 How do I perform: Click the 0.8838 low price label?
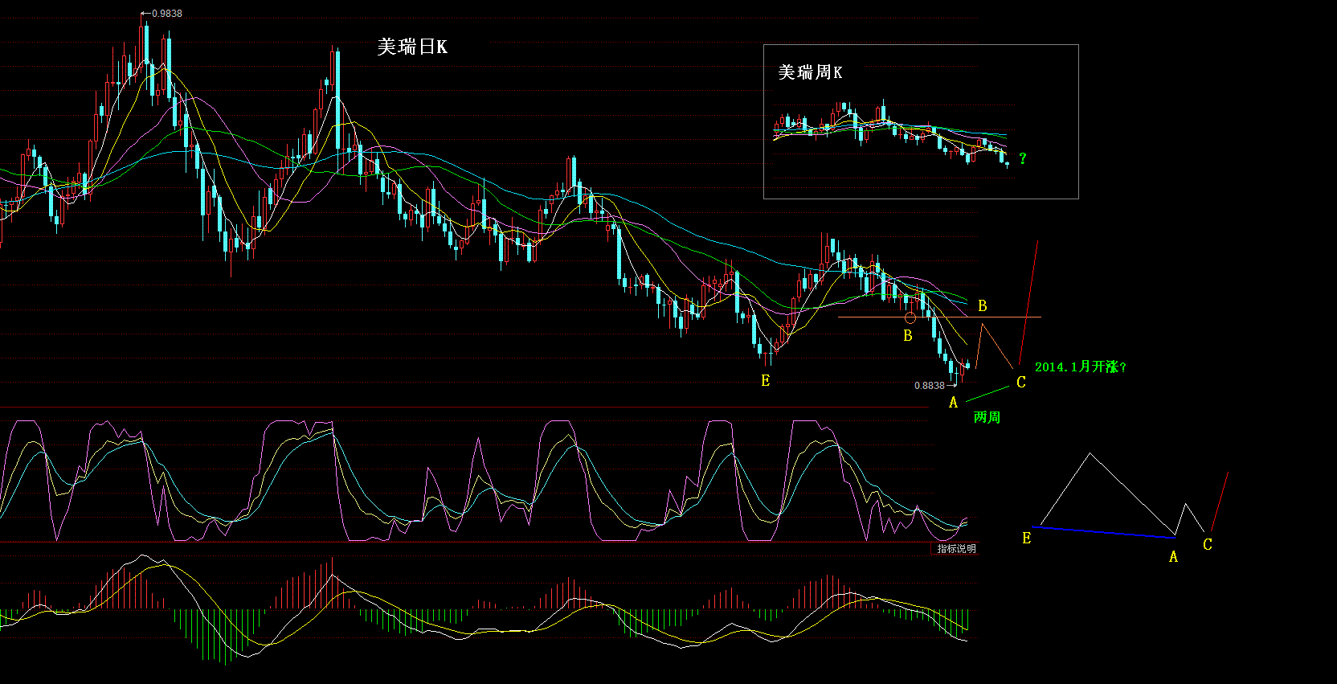tap(930, 386)
